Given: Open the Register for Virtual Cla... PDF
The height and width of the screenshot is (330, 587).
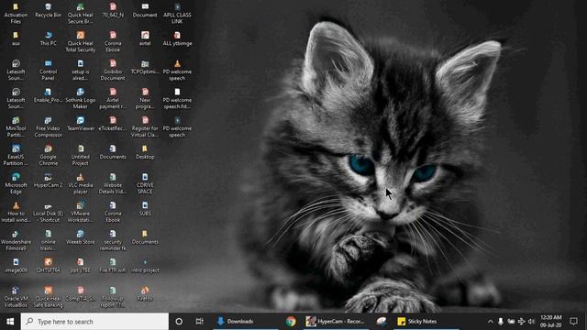Looking at the screenshot, I should click(145, 127).
